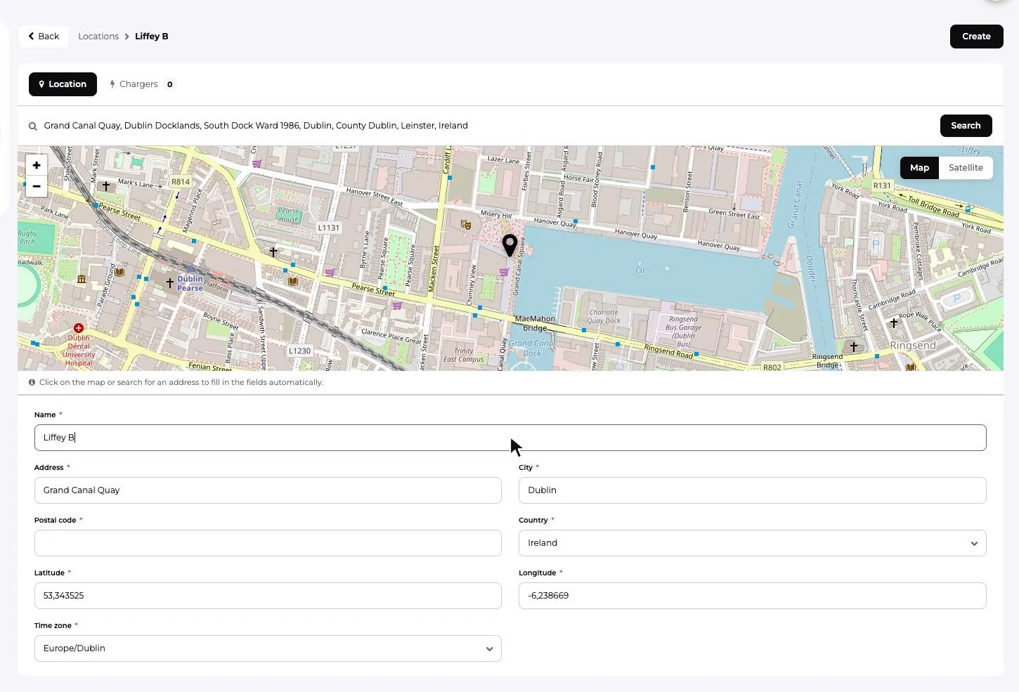Focus the Name field containing Liffey B

(x=510, y=438)
